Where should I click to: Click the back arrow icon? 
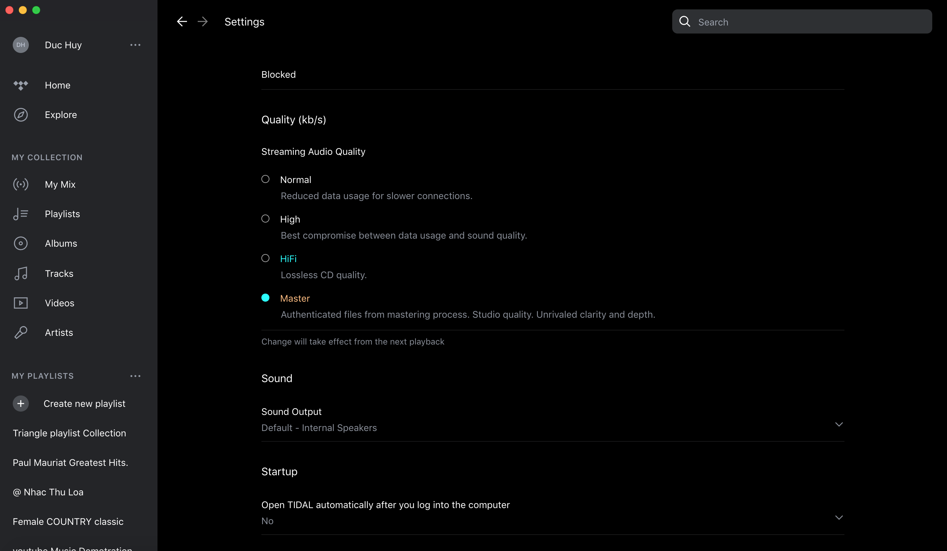tap(182, 21)
